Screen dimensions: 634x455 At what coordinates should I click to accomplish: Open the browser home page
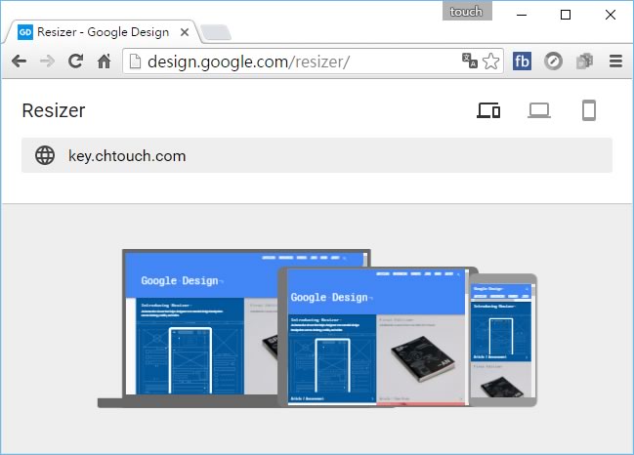click(105, 62)
